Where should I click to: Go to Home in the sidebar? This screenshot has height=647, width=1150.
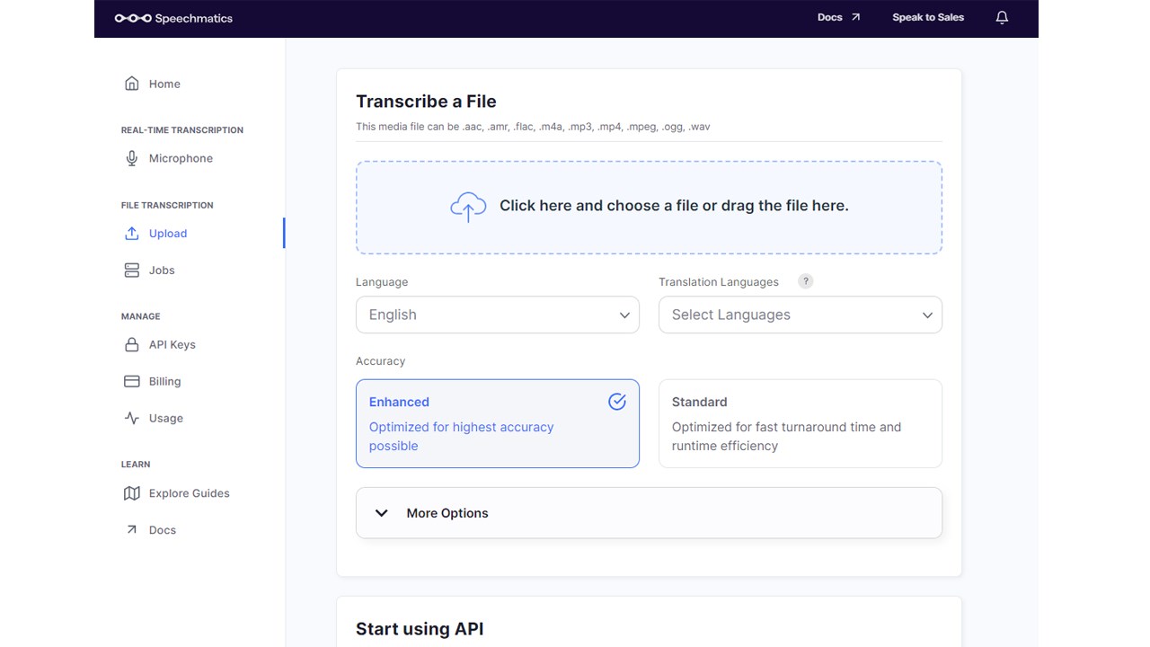pos(164,84)
